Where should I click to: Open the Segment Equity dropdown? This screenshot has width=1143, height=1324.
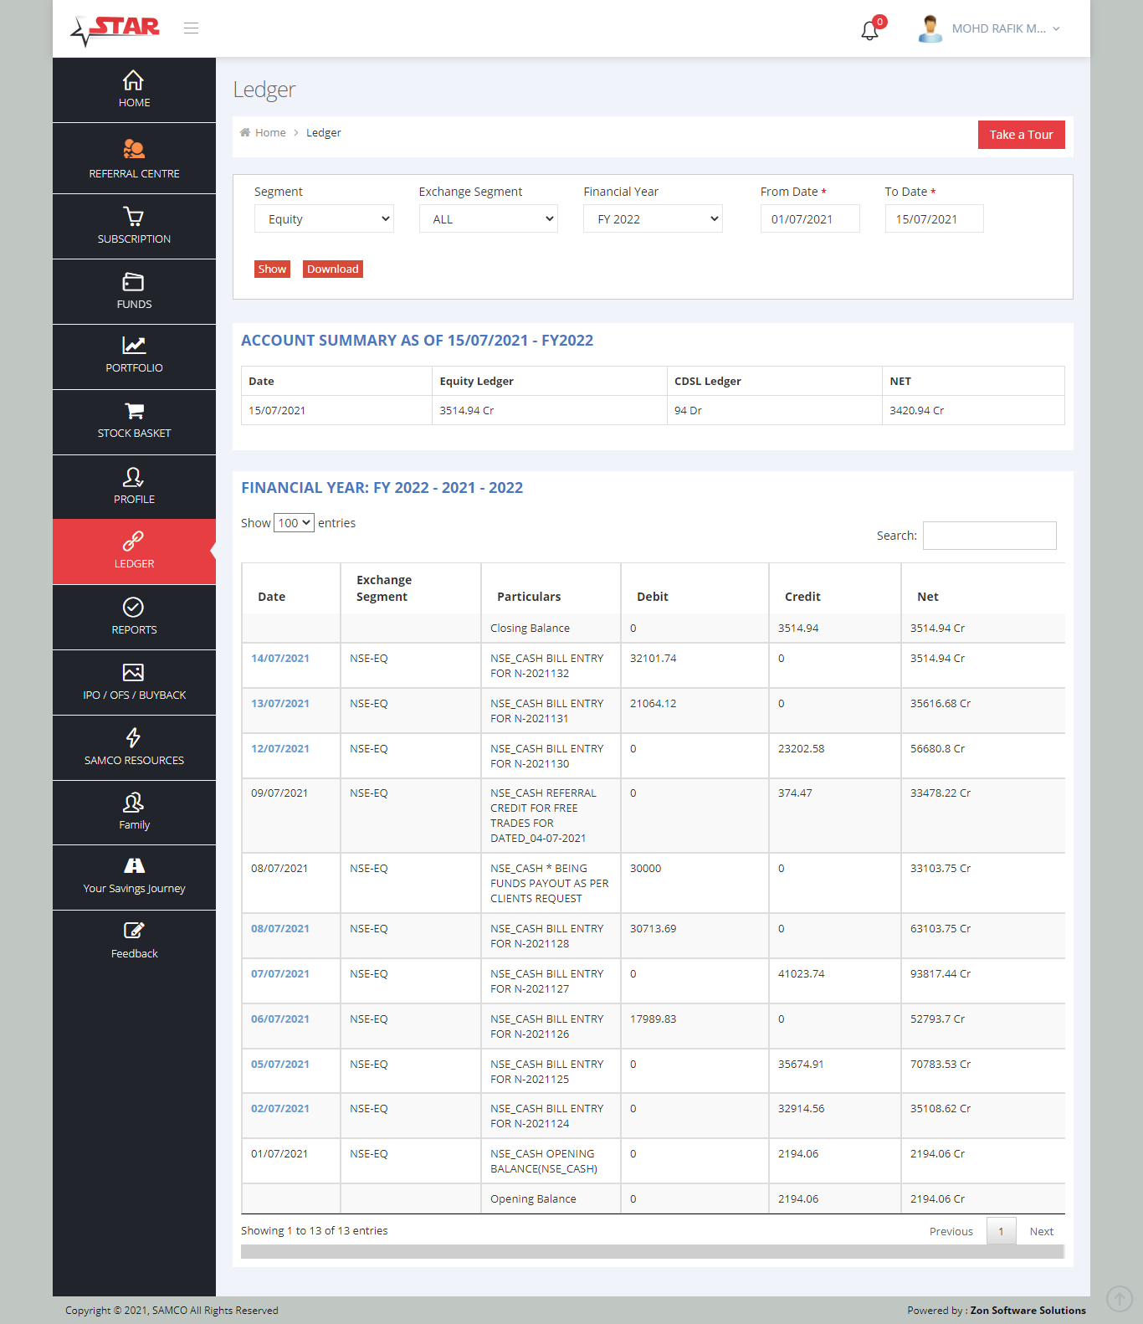click(324, 219)
